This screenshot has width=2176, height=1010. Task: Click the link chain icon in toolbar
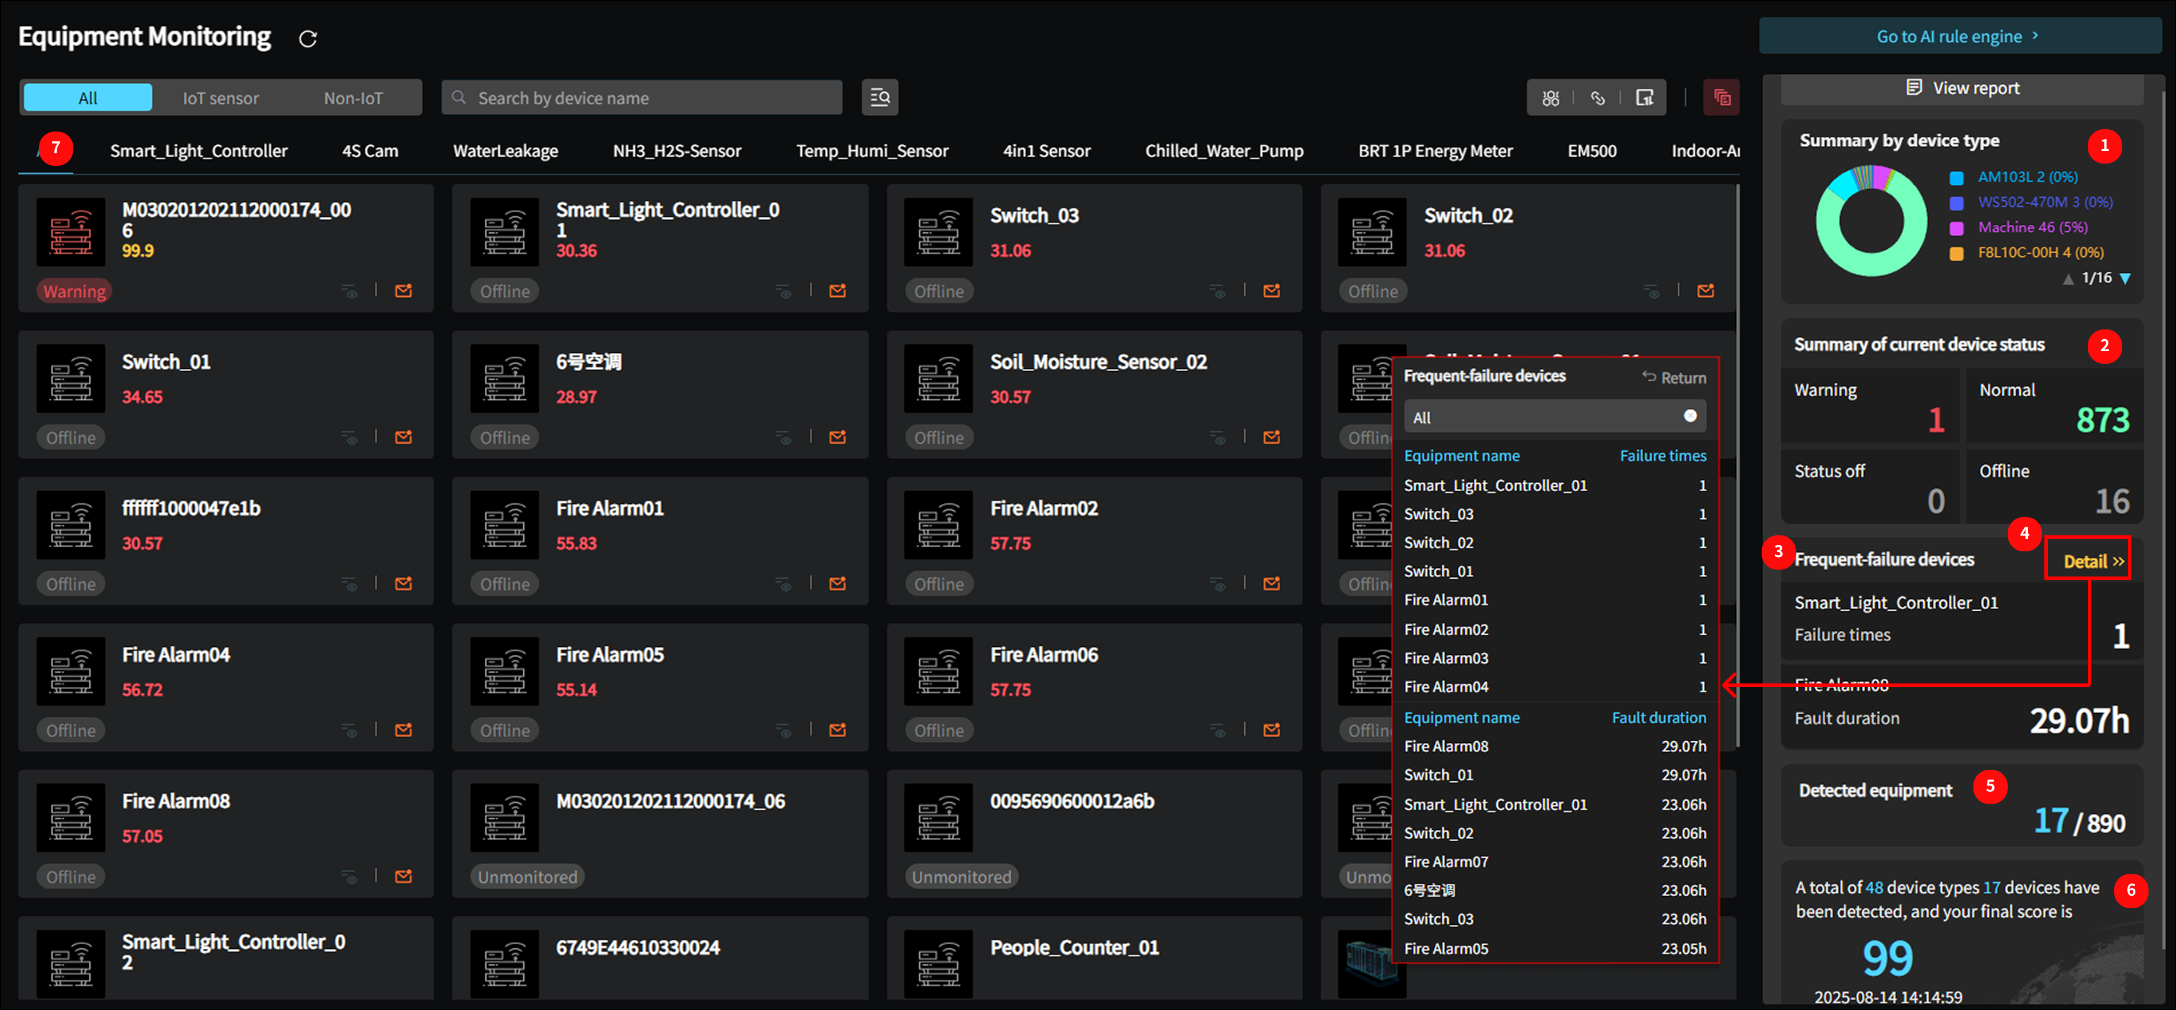1597,98
